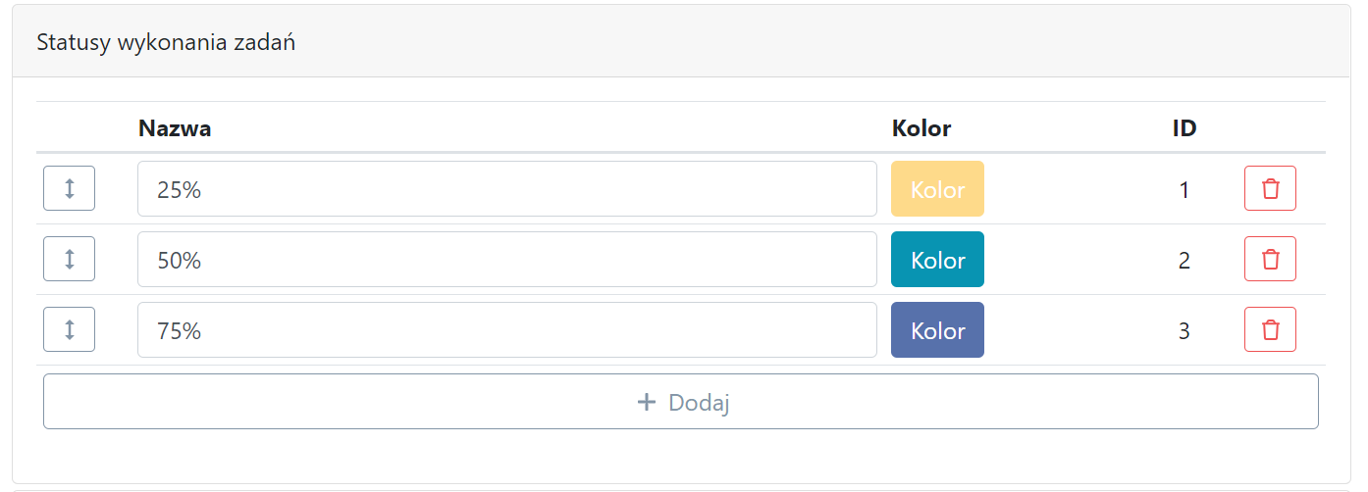Select the ID value 2 cell

(x=1184, y=261)
